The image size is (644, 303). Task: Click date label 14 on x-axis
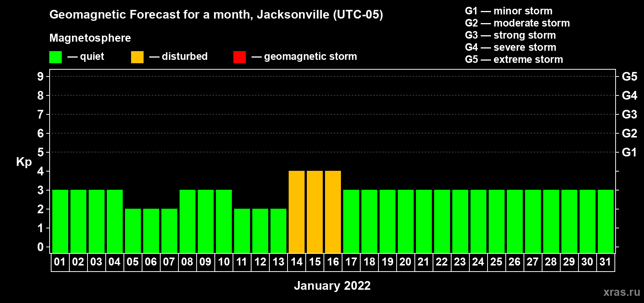click(297, 262)
